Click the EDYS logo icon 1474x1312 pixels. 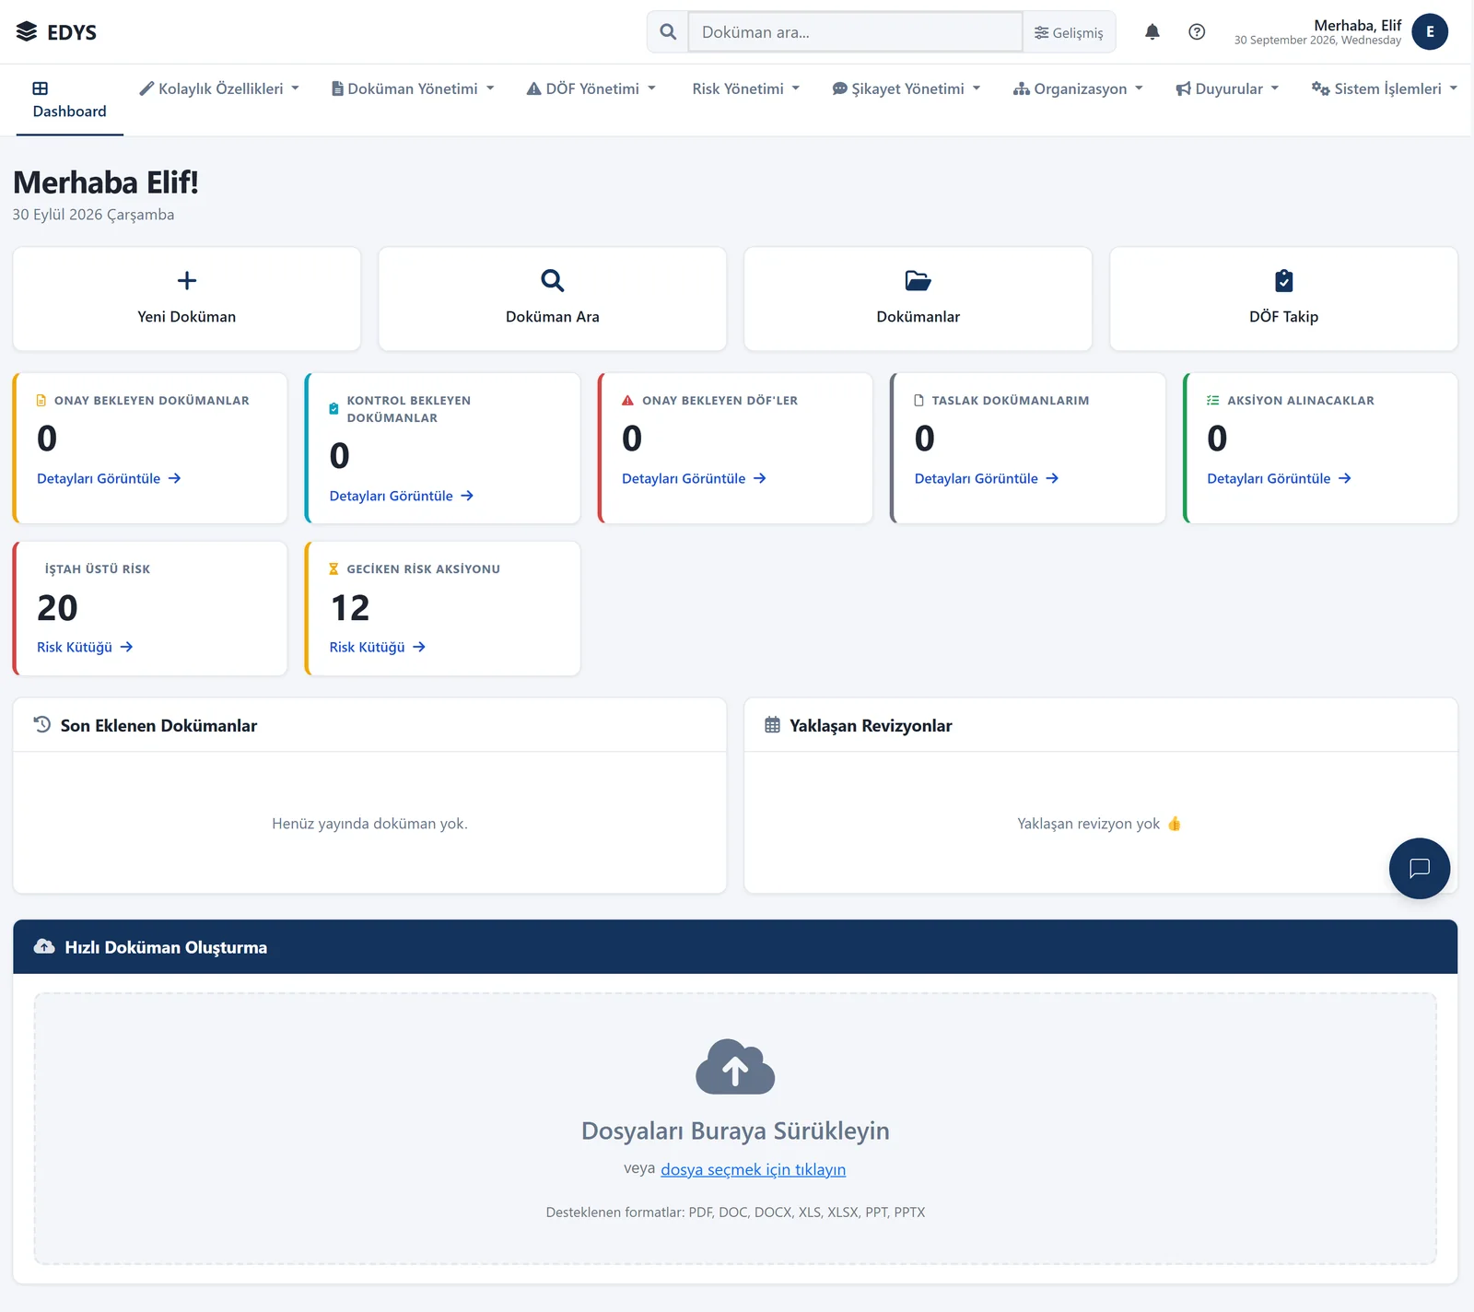[27, 32]
